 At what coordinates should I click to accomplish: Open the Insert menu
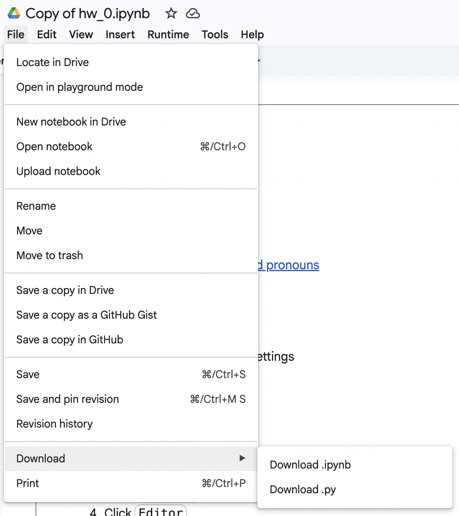[x=120, y=35]
